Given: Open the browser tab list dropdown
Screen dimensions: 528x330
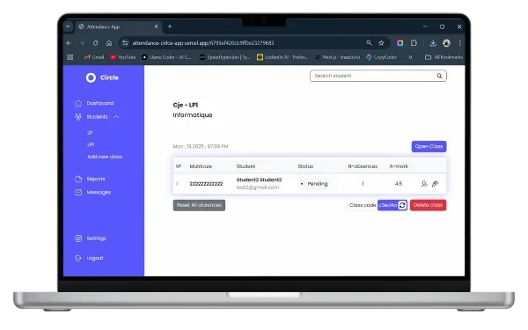Looking at the screenshot, I should tap(68, 26).
